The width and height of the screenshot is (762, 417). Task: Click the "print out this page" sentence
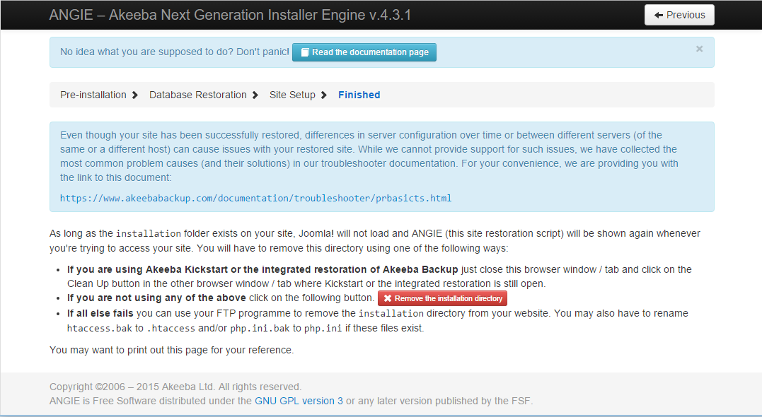click(x=171, y=350)
